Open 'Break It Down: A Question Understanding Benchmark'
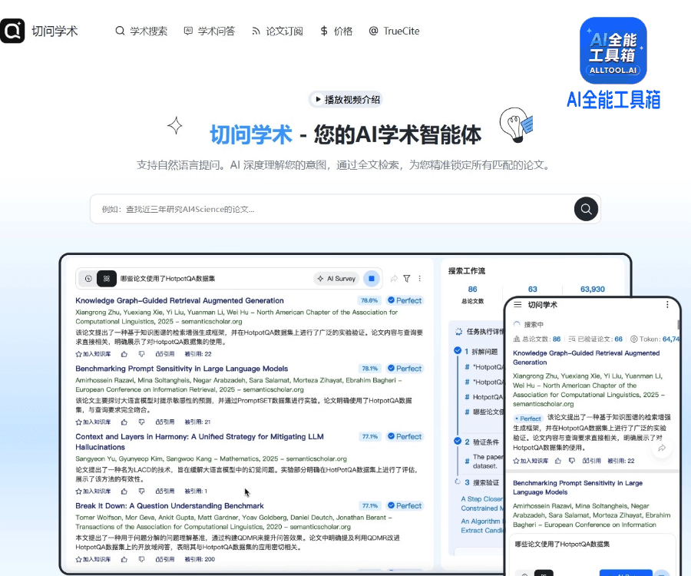The height and width of the screenshot is (576, 691). click(x=170, y=506)
